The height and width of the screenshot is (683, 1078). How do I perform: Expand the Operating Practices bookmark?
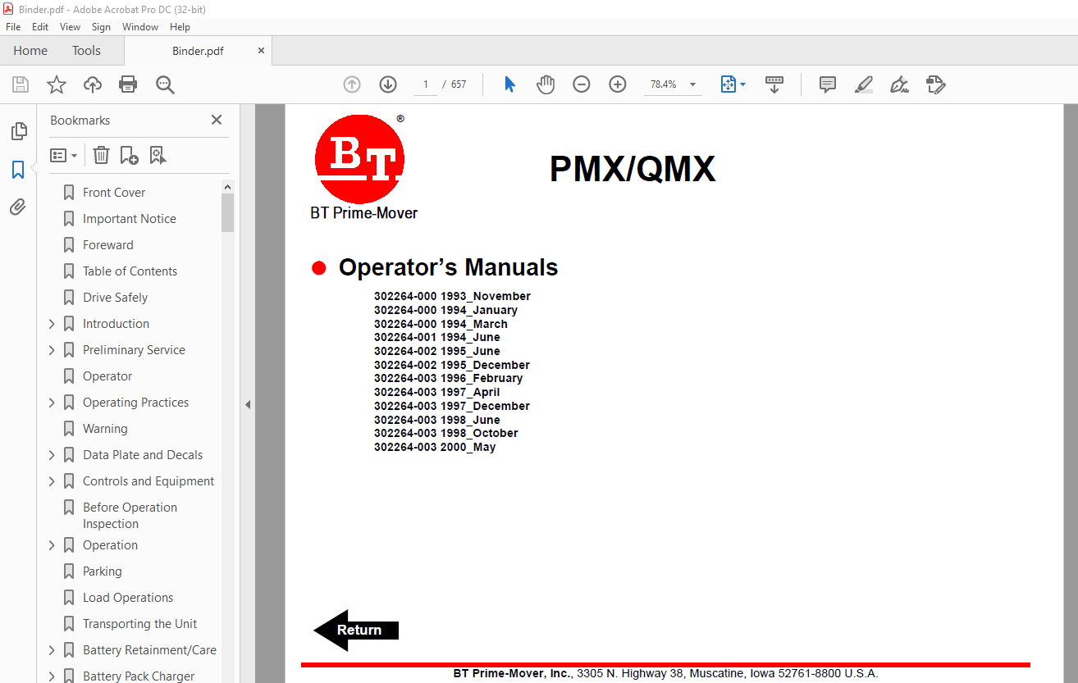tap(52, 403)
